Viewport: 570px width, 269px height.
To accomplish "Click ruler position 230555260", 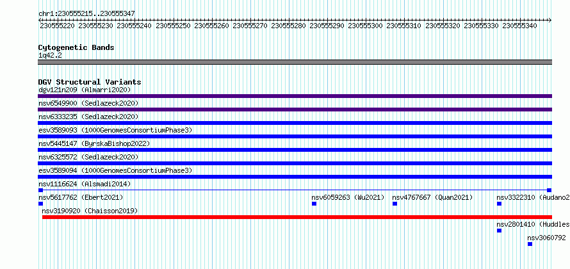I will pyautogui.click(x=211, y=26).
